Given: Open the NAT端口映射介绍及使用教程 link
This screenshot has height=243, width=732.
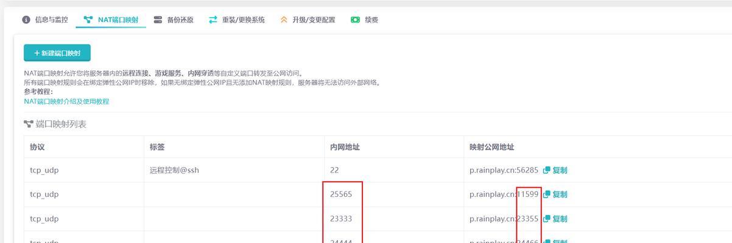Looking at the screenshot, I should point(66,101).
